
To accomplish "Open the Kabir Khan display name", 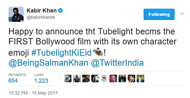I will tap(42, 11).
